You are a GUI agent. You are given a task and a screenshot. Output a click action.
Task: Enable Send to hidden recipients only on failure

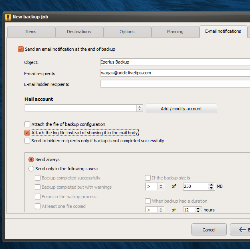coord(27,141)
